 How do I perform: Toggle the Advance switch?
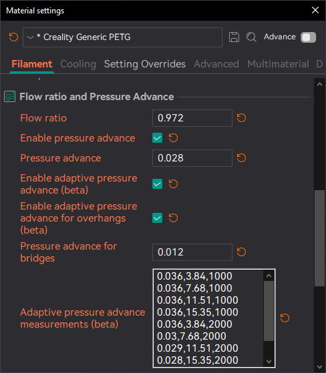point(308,37)
